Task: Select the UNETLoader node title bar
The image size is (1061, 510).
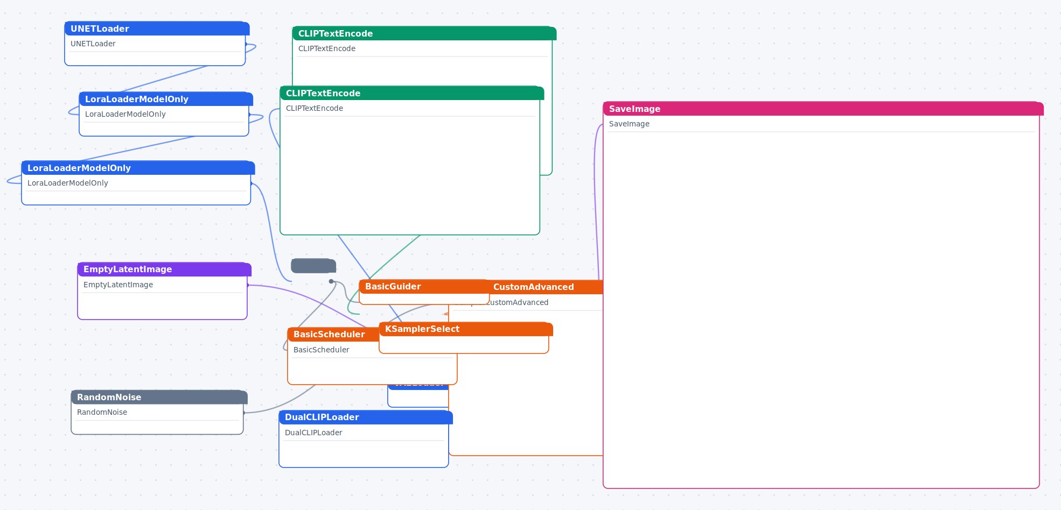Action: tap(157, 29)
